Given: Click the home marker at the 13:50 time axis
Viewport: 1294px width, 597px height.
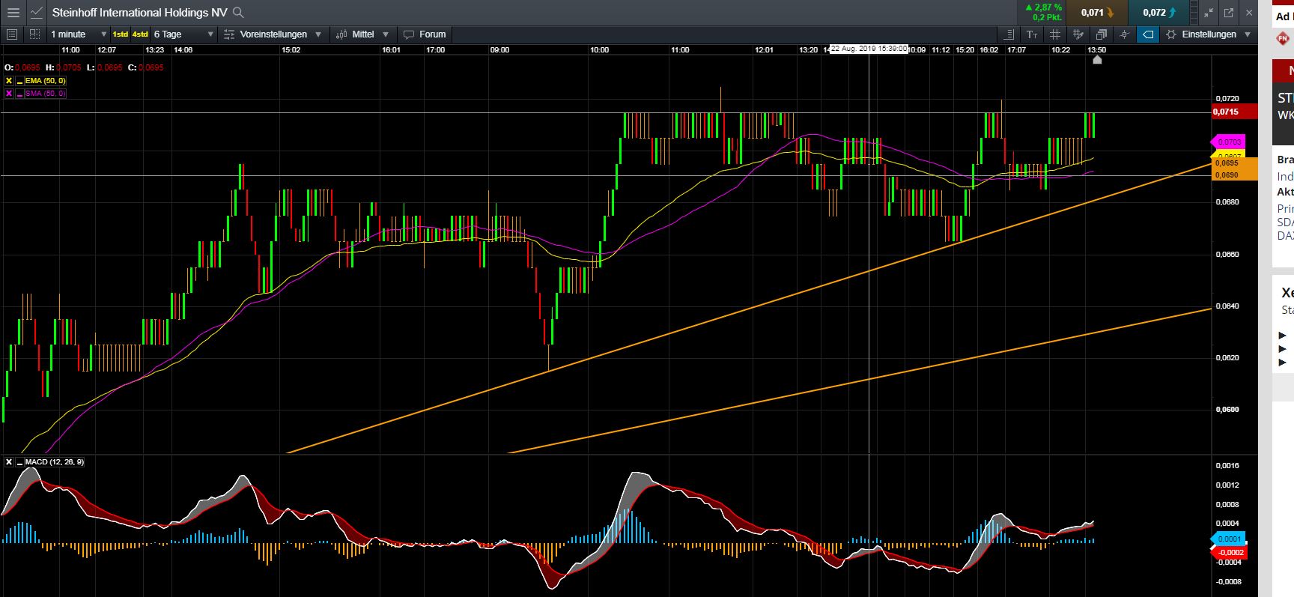Looking at the screenshot, I should click(1097, 60).
